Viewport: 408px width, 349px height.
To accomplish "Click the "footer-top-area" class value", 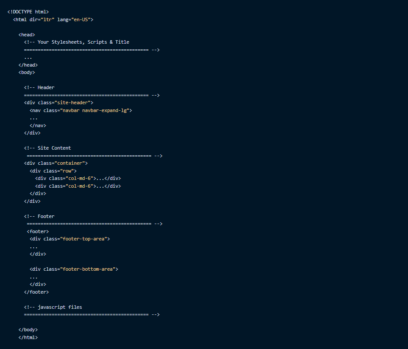I will 84,239.
